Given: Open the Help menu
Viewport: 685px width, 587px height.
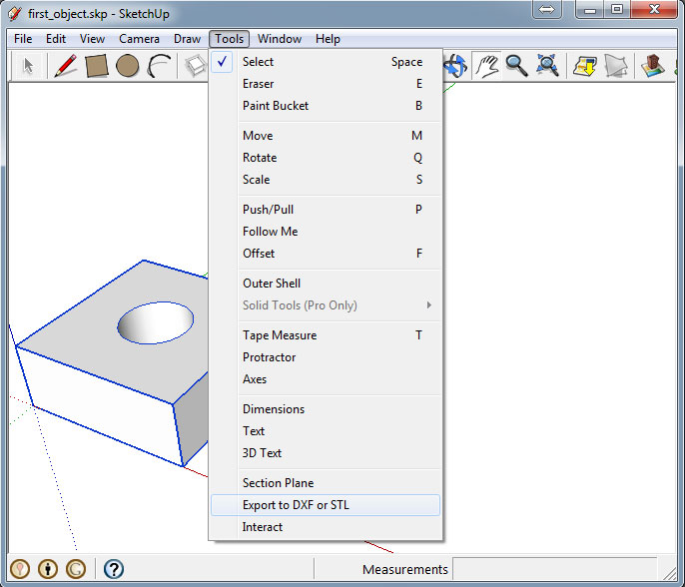Looking at the screenshot, I should (328, 39).
